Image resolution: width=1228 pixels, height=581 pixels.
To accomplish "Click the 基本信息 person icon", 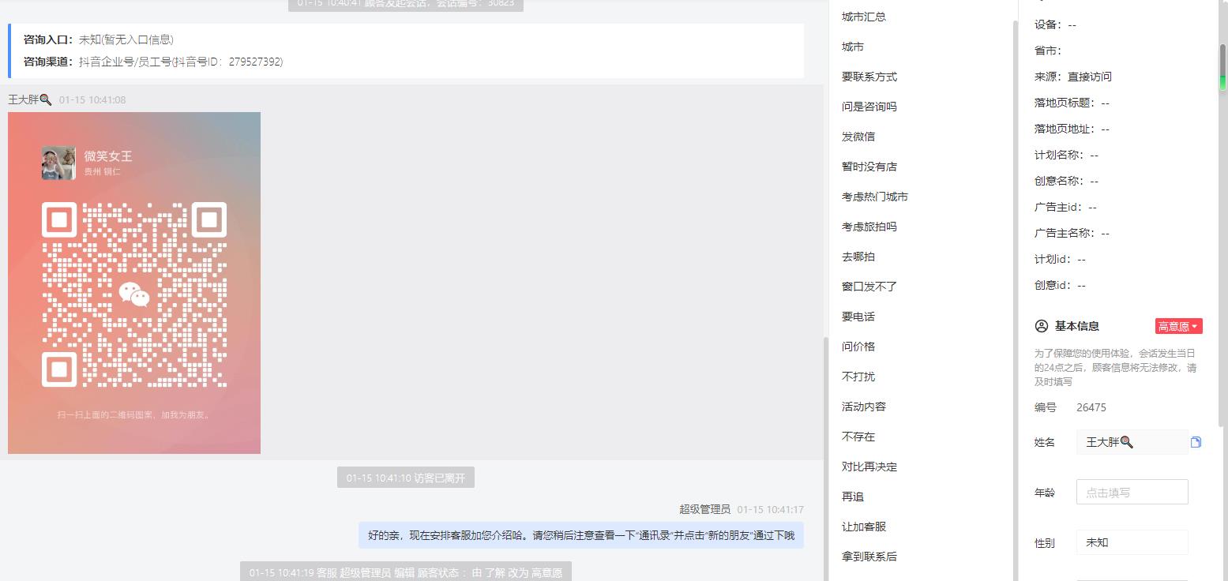I will point(1042,326).
